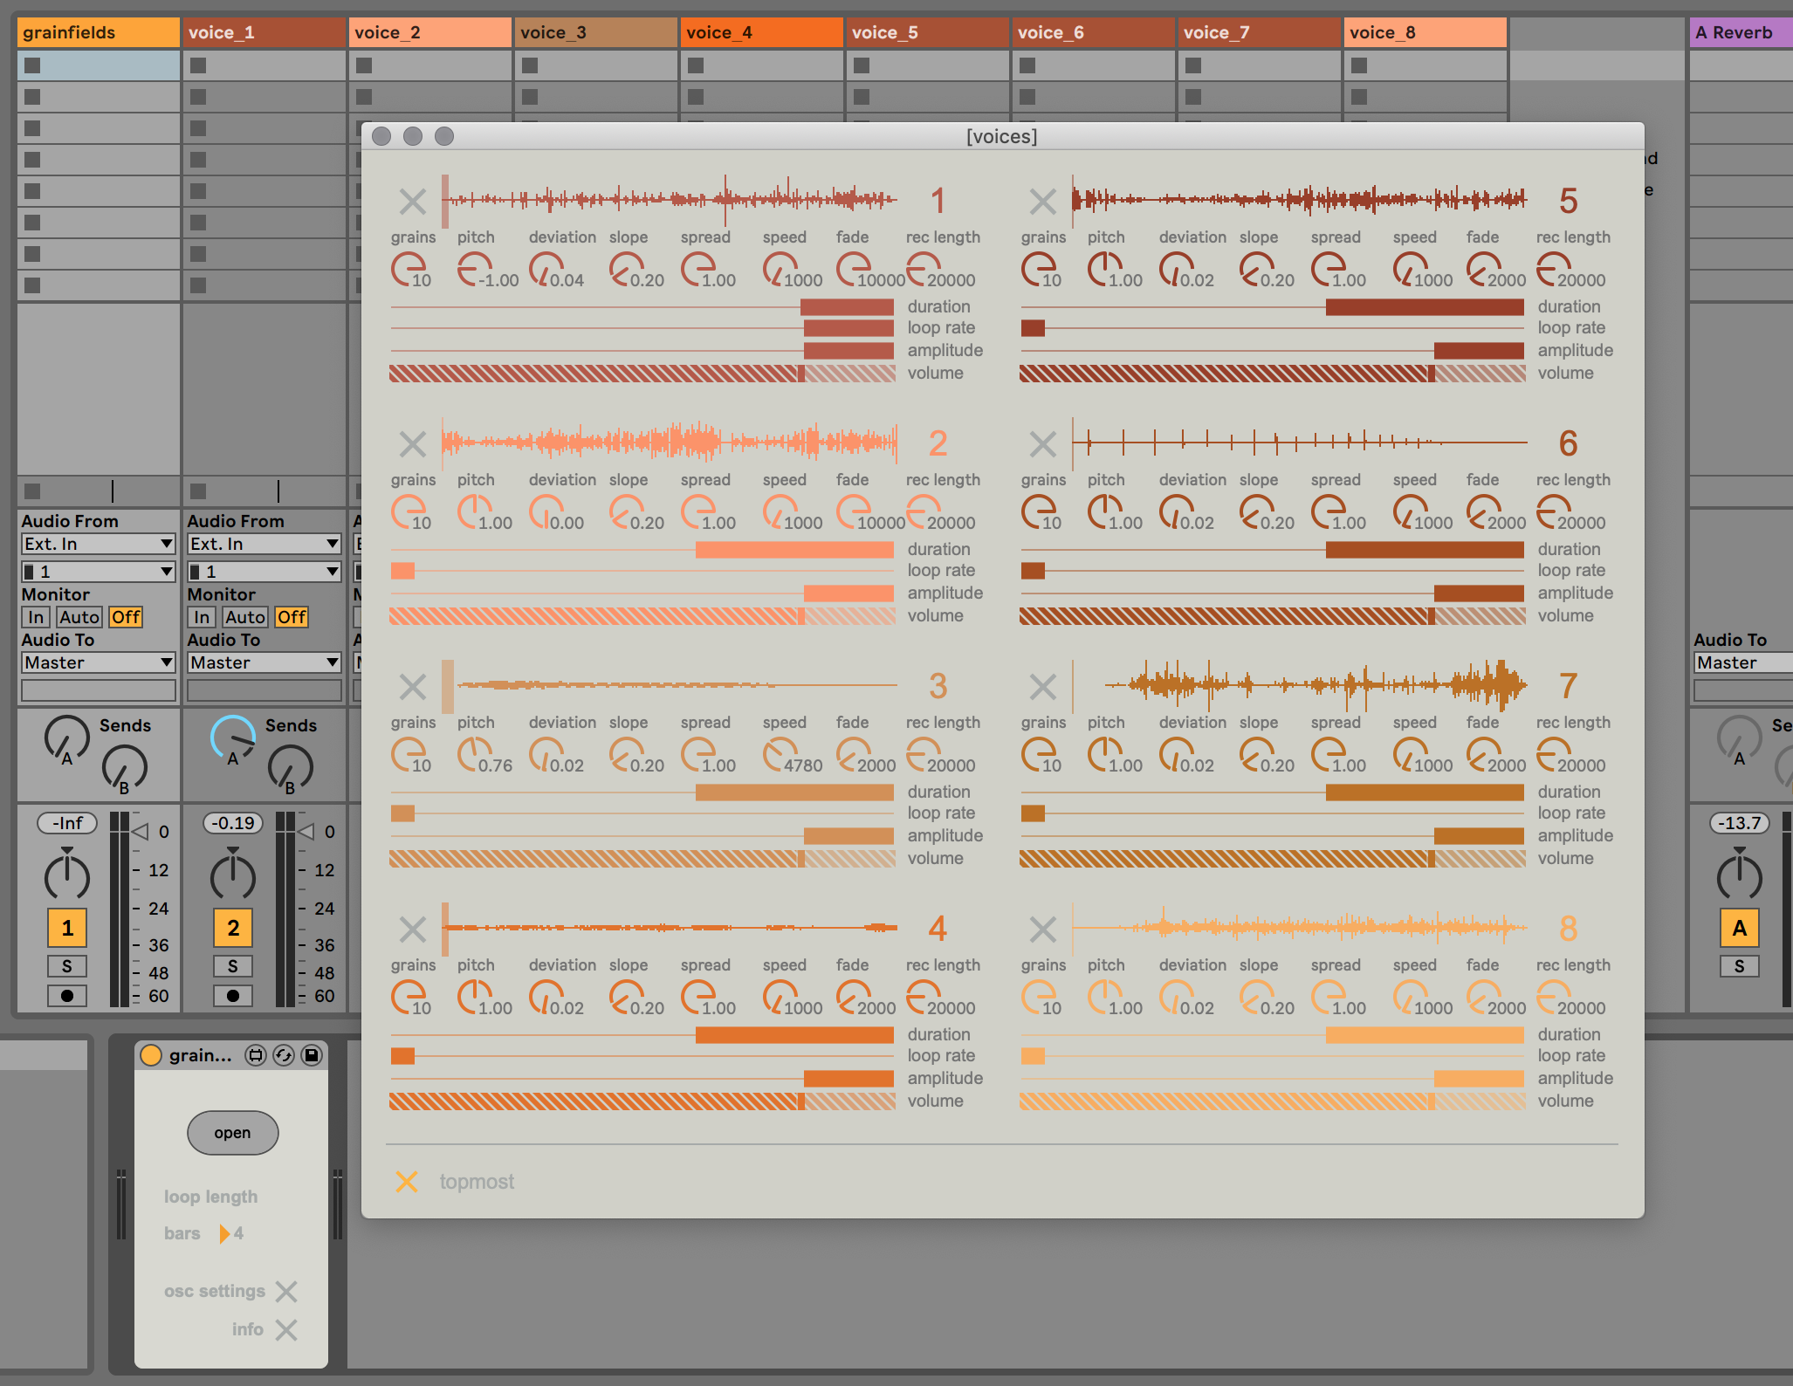Turn off the grainfields device activator
Image resolution: width=1793 pixels, height=1386 pixels.
click(x=151, y=1055)
